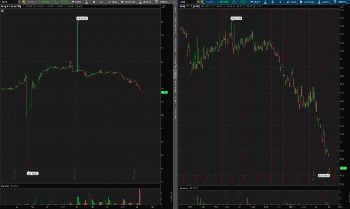Screen dimensions: 350x209
Task: Open chart settings gear in left chart
Action: pyautogui.click(x=94, y=2)
